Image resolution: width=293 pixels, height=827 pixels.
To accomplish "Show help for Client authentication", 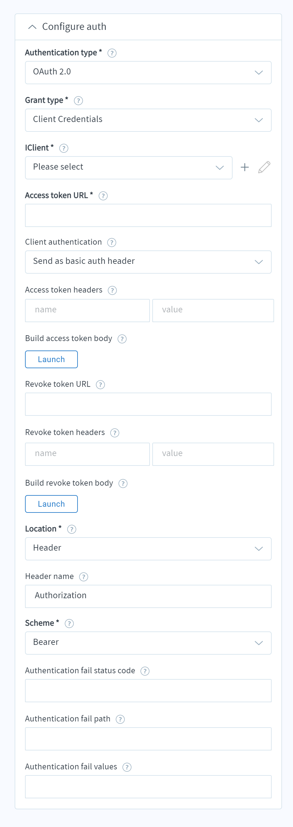I will [x=111, y=243].
